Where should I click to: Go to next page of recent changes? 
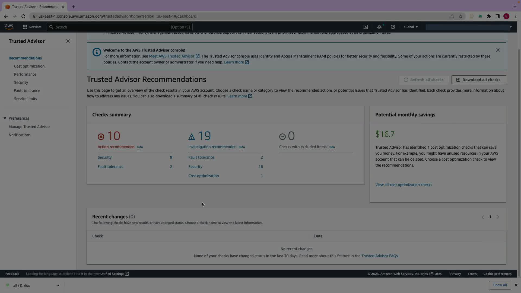pos(498,217)
